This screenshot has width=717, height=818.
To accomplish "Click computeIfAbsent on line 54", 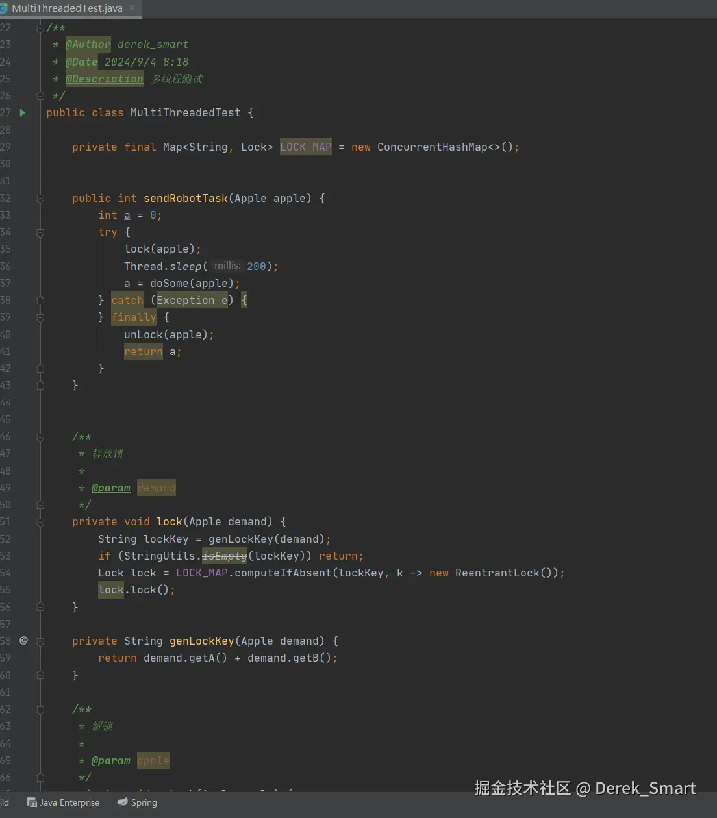I will coord(283,573).
